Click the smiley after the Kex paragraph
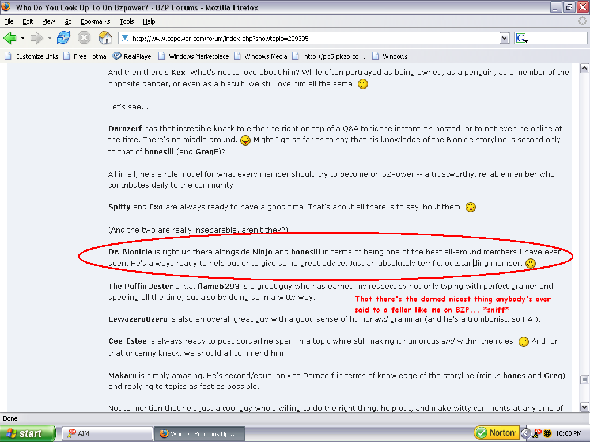590x442 pixels. coord(363,84)
